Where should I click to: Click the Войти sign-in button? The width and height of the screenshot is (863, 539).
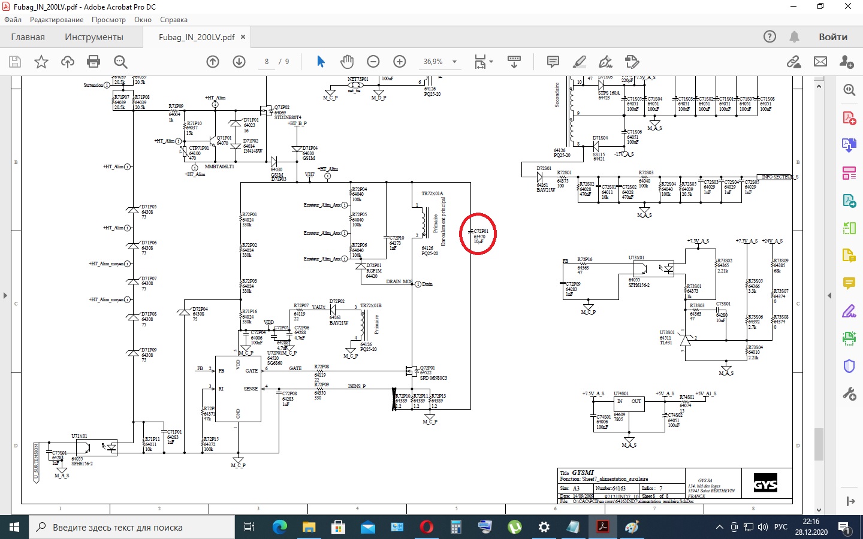click(833, 37)
